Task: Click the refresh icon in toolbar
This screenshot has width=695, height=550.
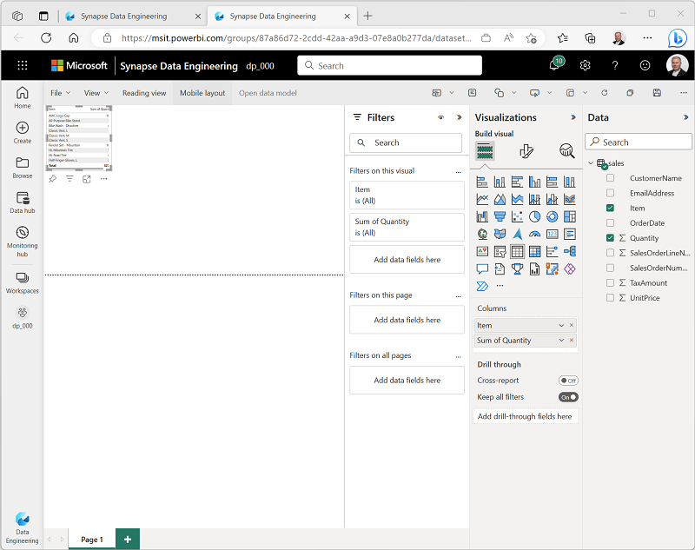Action: (604, 93)
